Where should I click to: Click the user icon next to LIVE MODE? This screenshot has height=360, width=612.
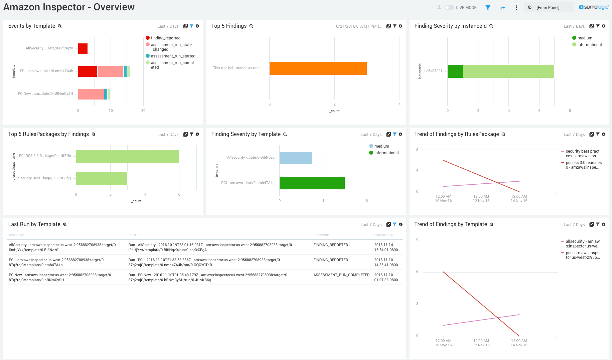click(x=439, y=7)
